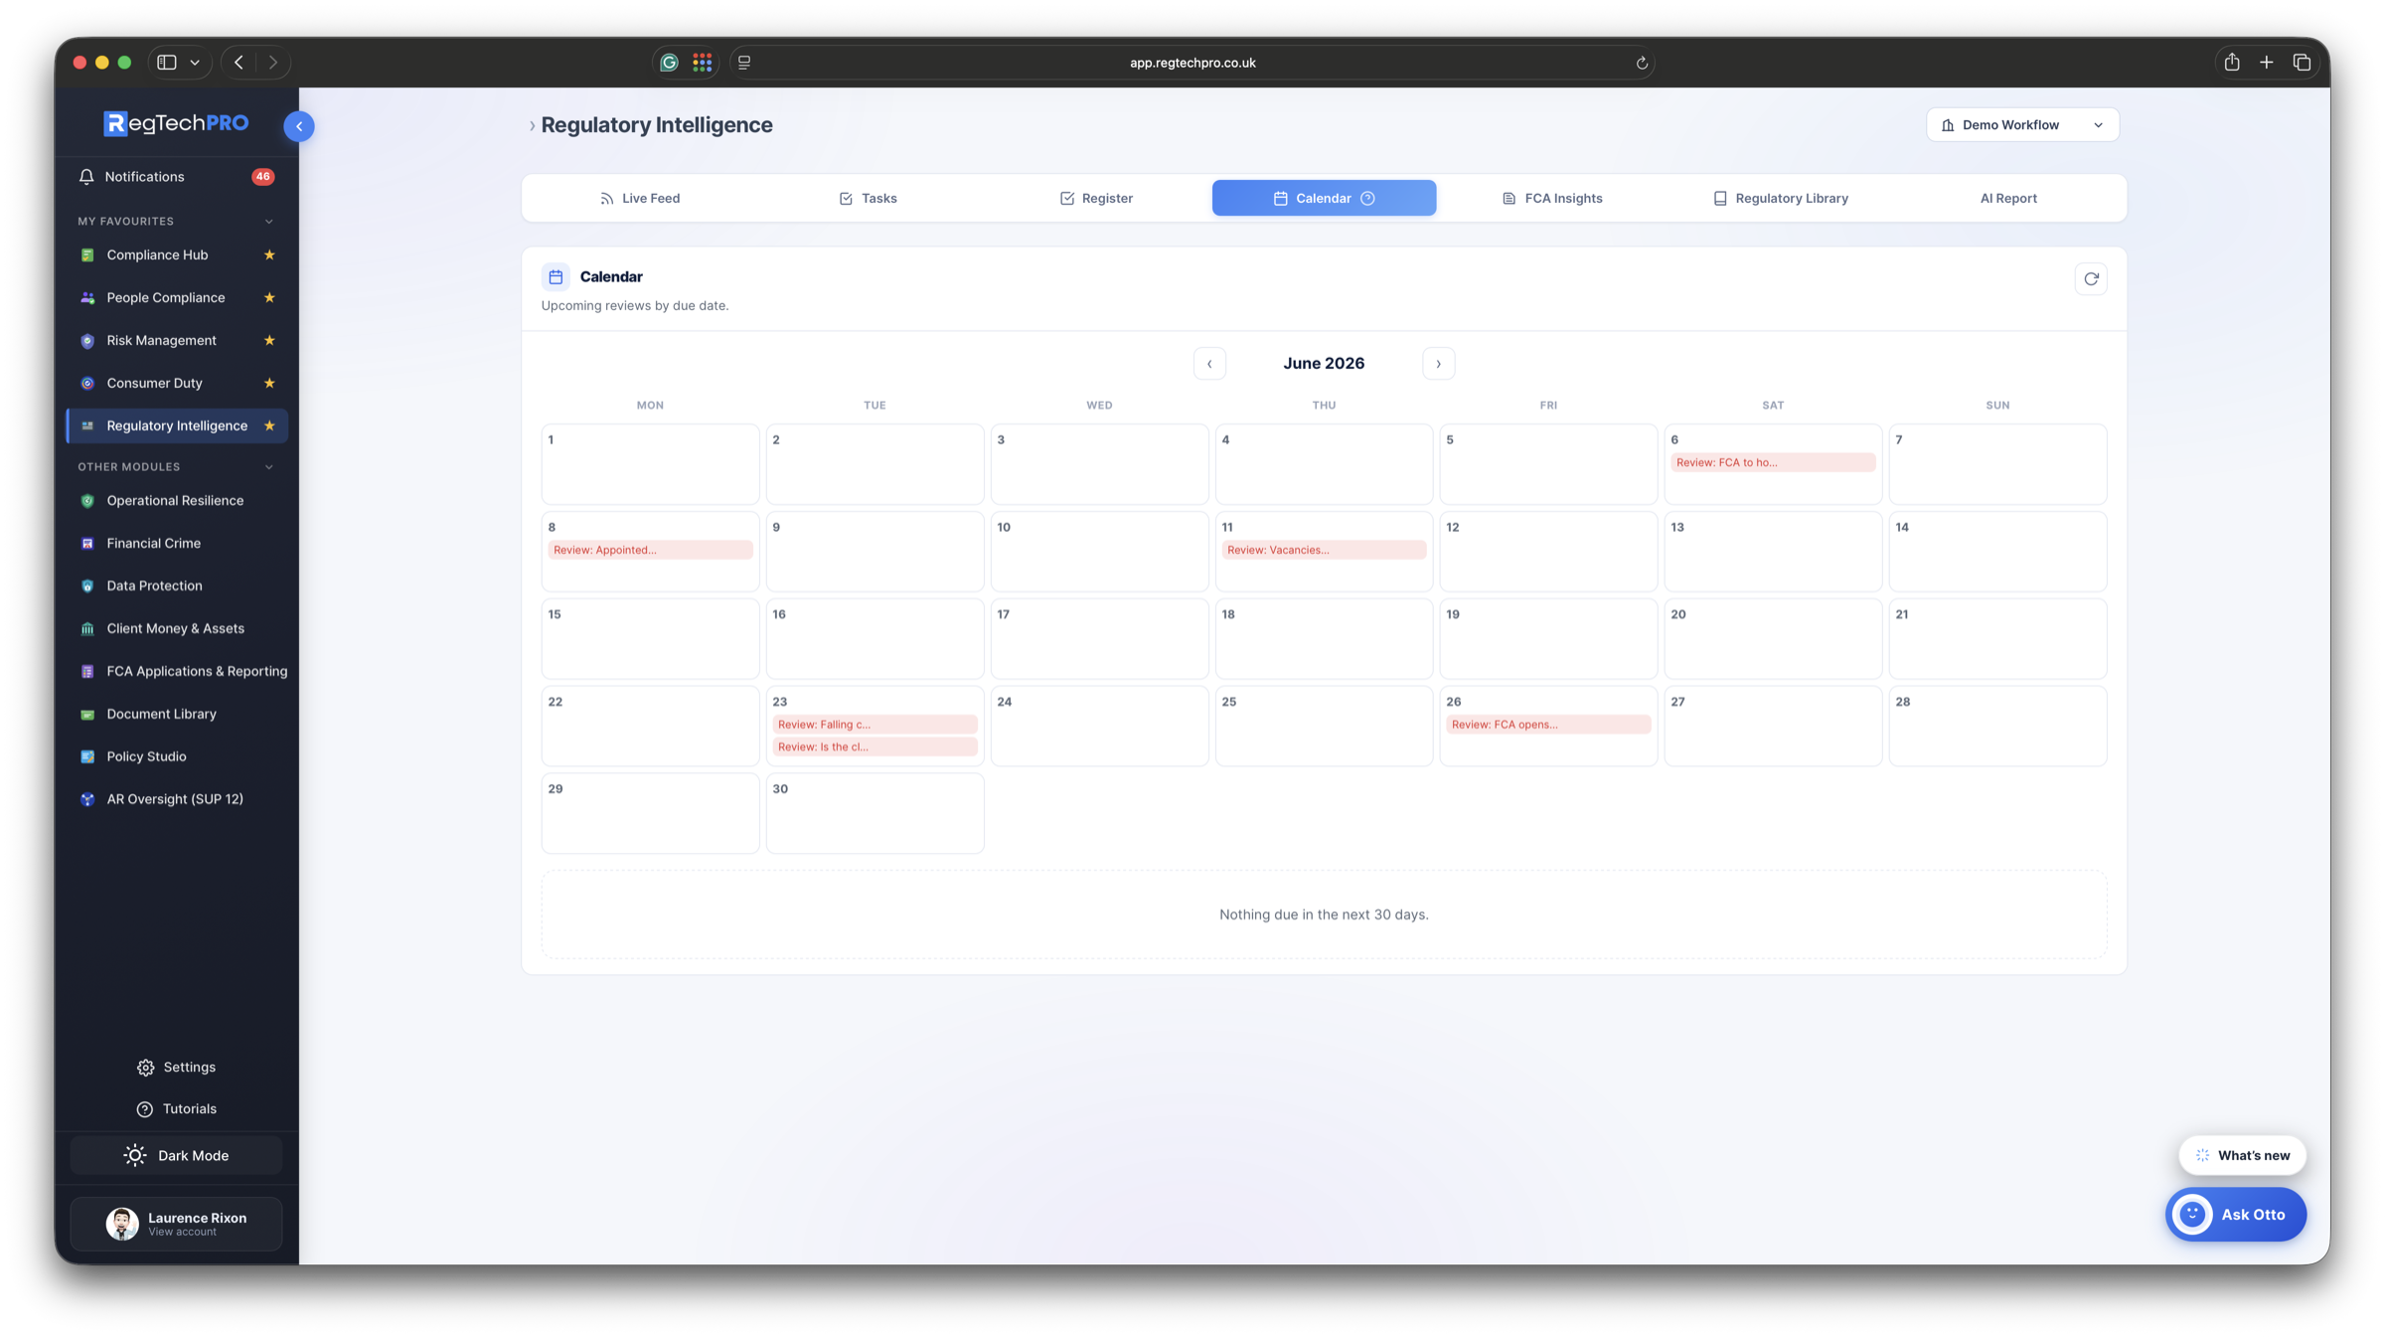2385x1337 pixels.
Task: Switch to the Tasks tab
Action: click(x=868, y=199)
